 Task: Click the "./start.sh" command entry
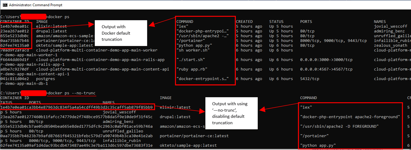[191, 60]
